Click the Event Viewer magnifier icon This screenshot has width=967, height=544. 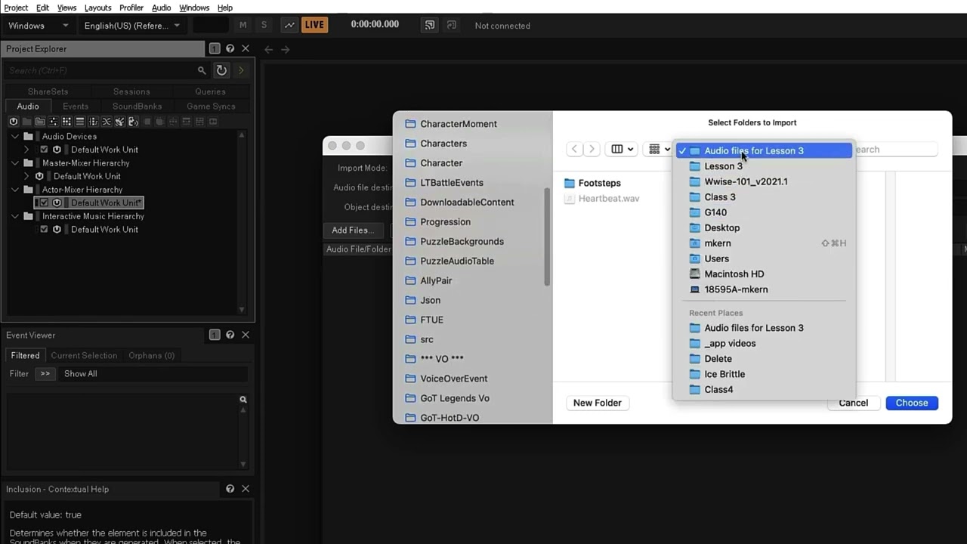pos(243,400)
